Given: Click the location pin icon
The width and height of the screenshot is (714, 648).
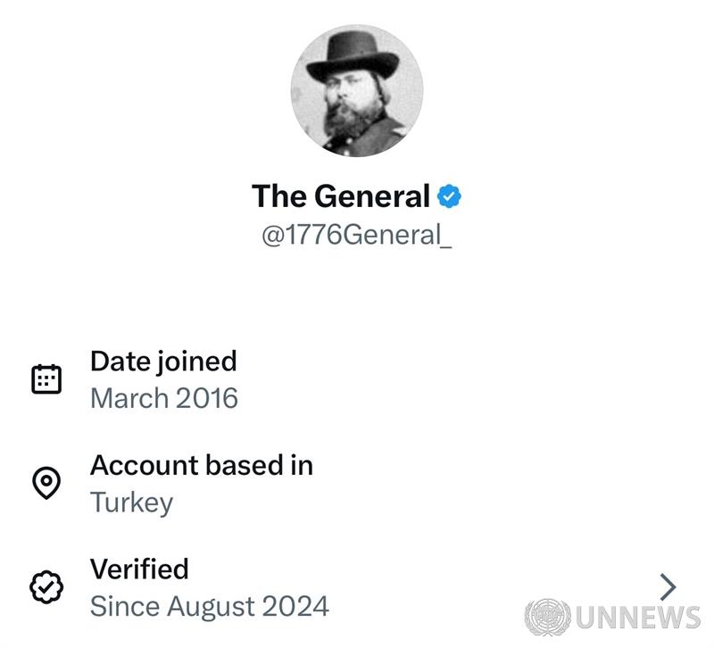Looking at the screenshot, I should tap(46, 483).
